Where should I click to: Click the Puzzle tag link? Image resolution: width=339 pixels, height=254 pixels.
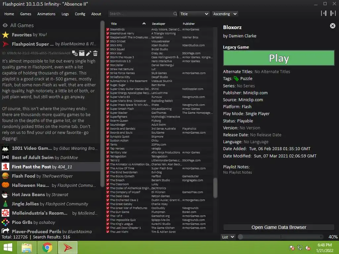tap(246, 79)
